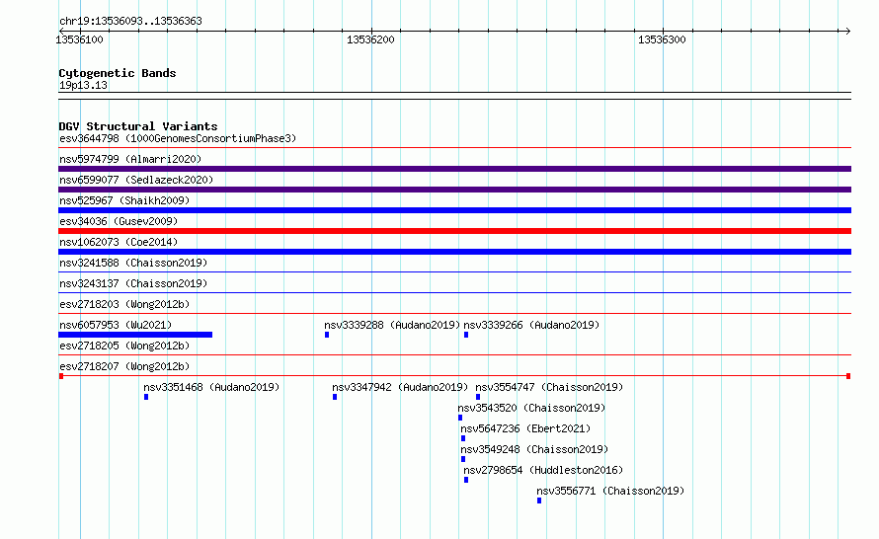Select the nsv525967 (Shaikh2009) blue bar

[x=454, y=210]
